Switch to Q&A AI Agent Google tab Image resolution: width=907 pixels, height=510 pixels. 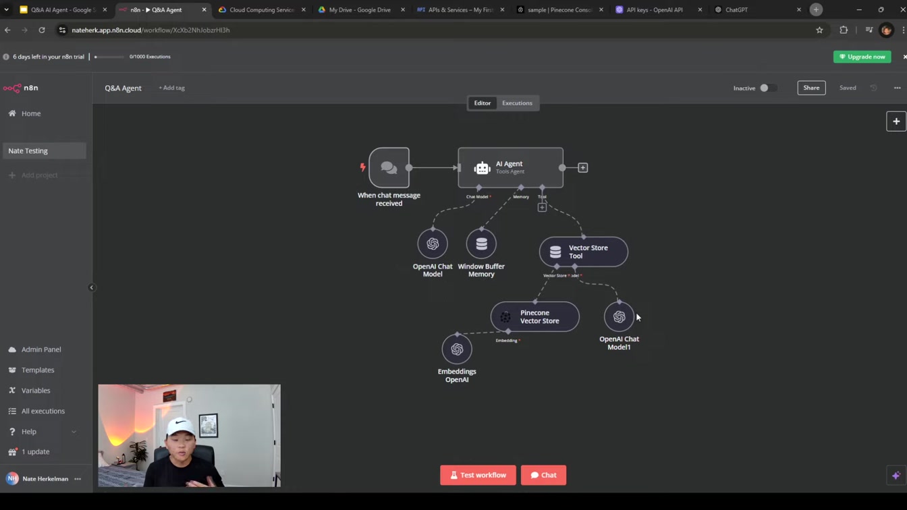coord(63,9)
